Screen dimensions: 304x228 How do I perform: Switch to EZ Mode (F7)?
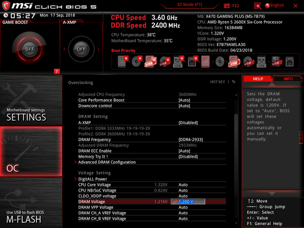click(189, 5)
